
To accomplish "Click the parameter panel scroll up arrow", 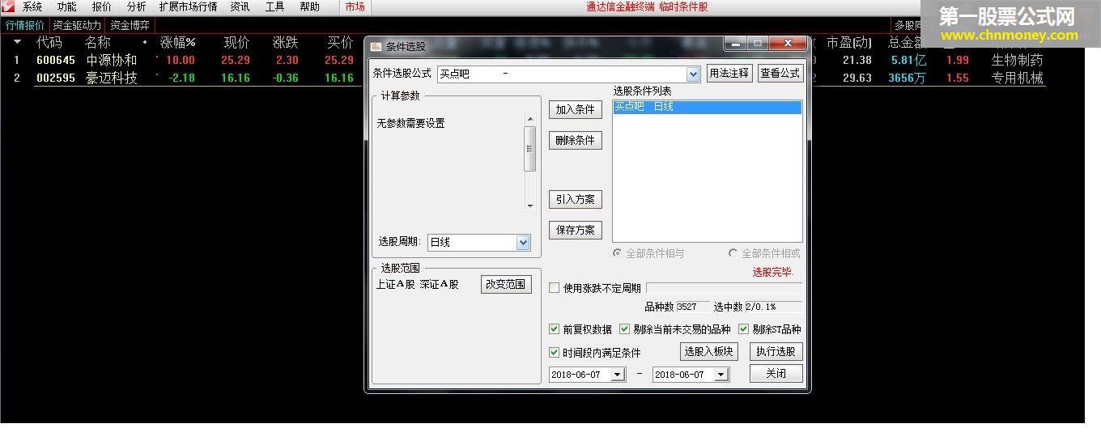I will click(x=530, y=119).
